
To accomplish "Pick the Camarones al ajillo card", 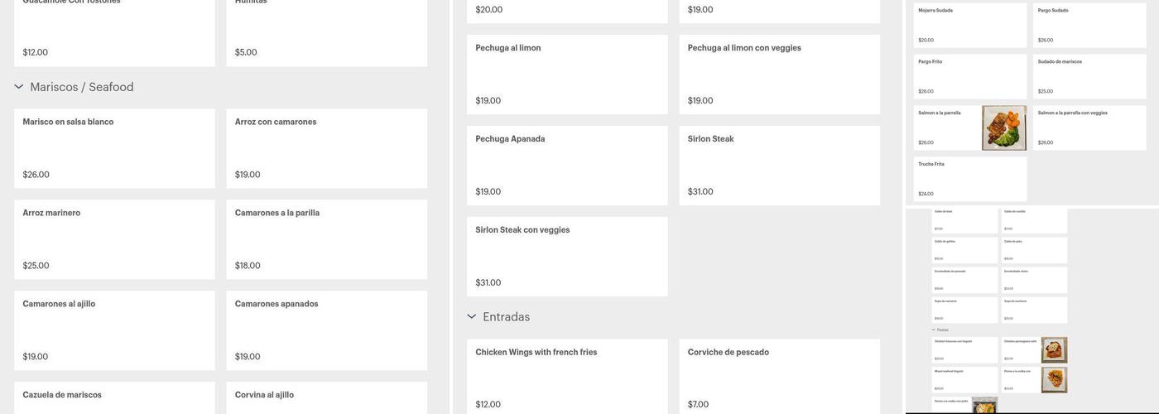I will coord(114,330).
